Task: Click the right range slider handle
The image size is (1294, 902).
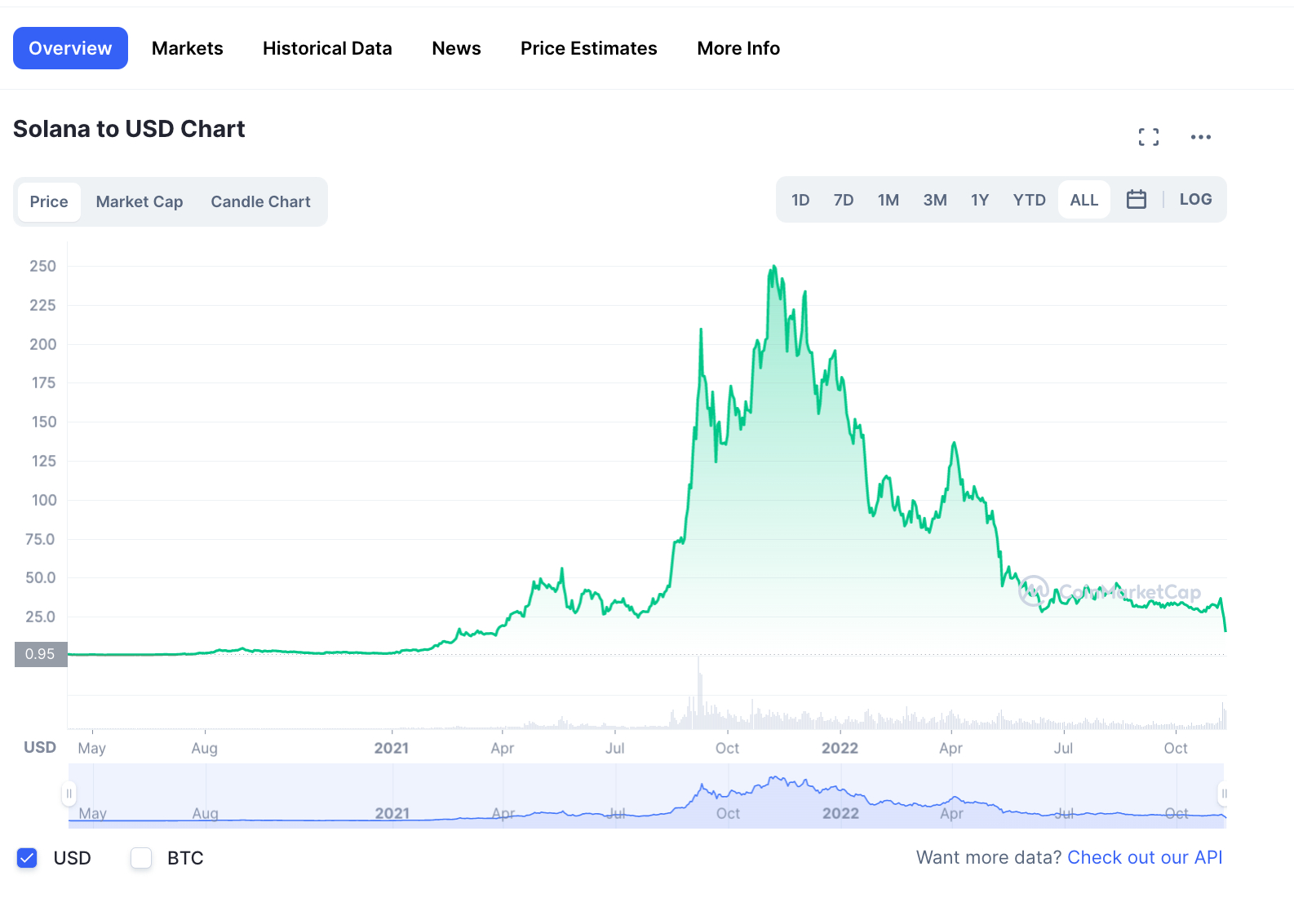Action: [1223, 794]
